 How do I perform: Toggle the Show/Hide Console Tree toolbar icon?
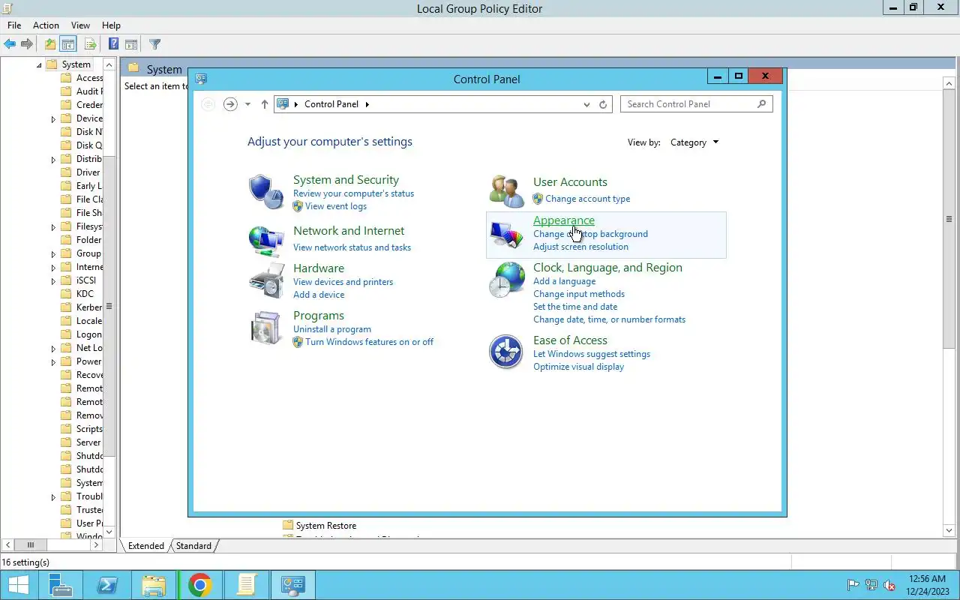(x=68, y=44)
